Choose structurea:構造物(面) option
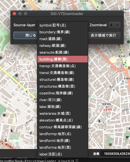The width and height of the screenshot is (130, 162). [x=63, y=86]
